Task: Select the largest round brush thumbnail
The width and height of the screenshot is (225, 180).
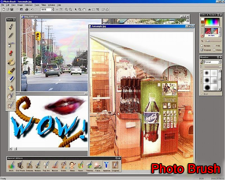Action: pyautogui.click(x=207, y=87)
